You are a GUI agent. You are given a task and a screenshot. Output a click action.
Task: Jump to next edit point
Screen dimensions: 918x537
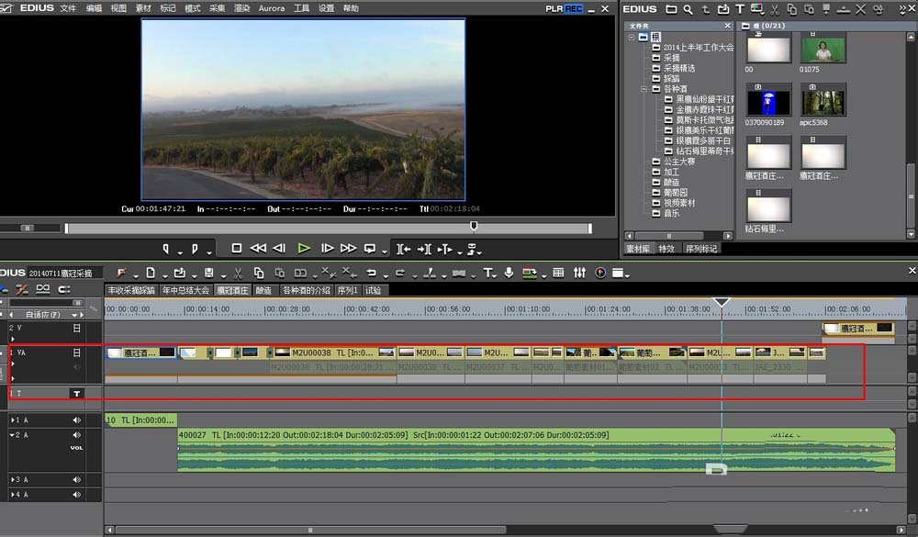pyautogui.click(x=424, y=249)
